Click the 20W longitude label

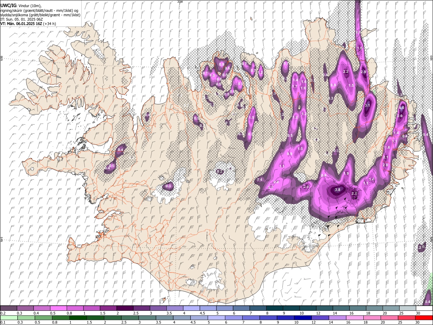pyautogui.click(x=180, y=2)
